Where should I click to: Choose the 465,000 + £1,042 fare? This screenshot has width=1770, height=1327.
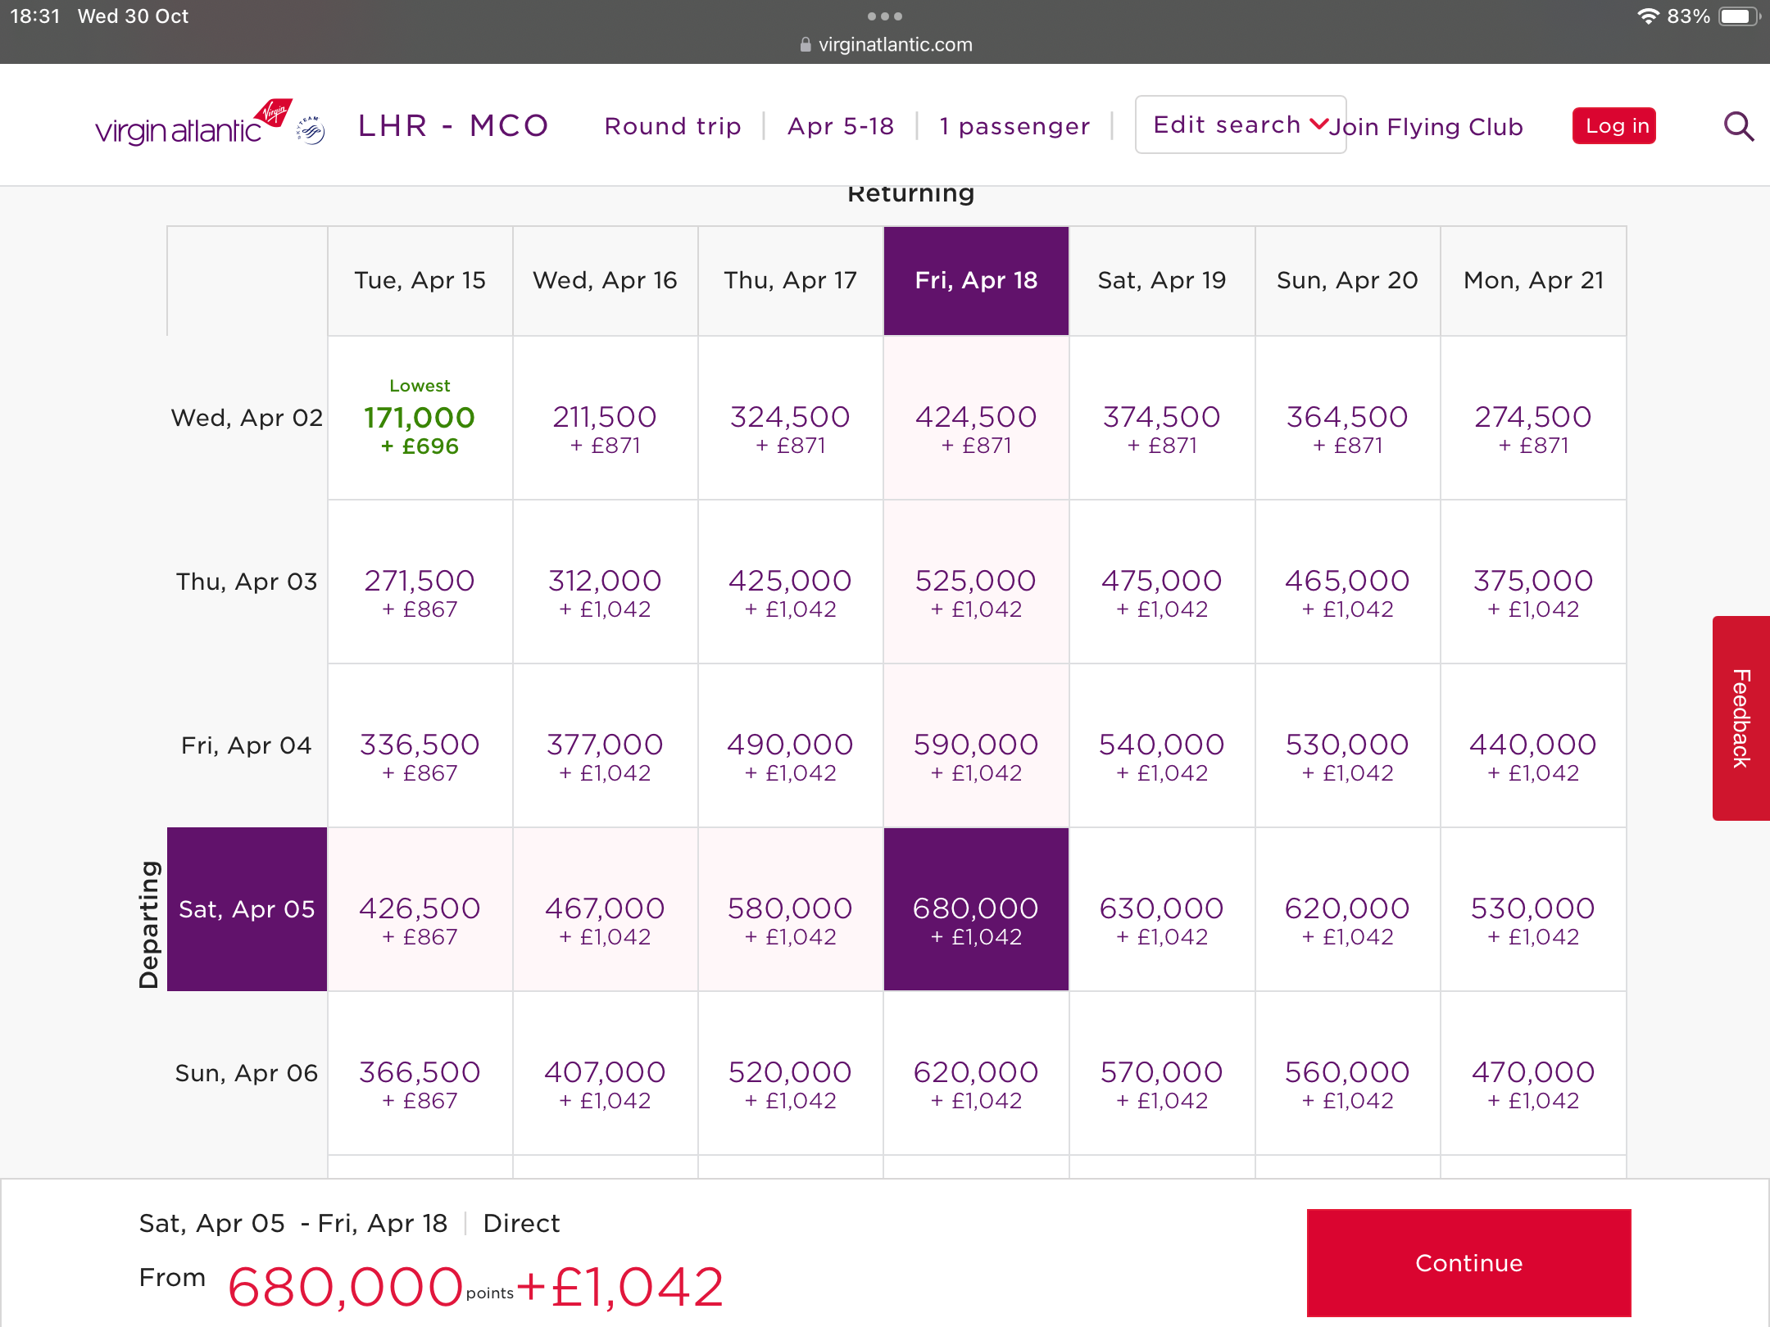click(x=1347, y=582)
